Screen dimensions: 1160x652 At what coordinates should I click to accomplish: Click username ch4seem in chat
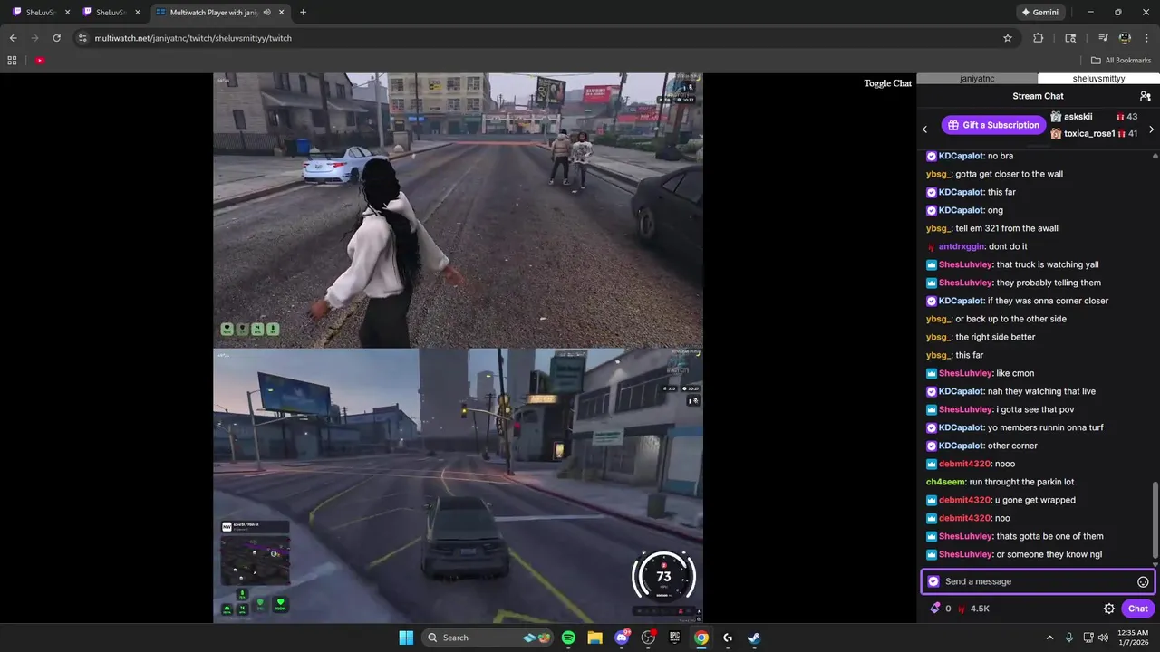click(946, 482)
